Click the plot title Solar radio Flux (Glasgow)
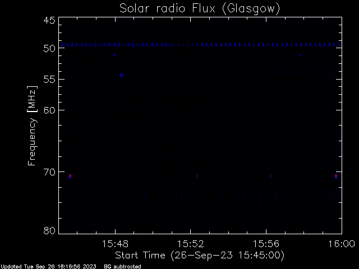359x269 pixels. click(200, 9)
